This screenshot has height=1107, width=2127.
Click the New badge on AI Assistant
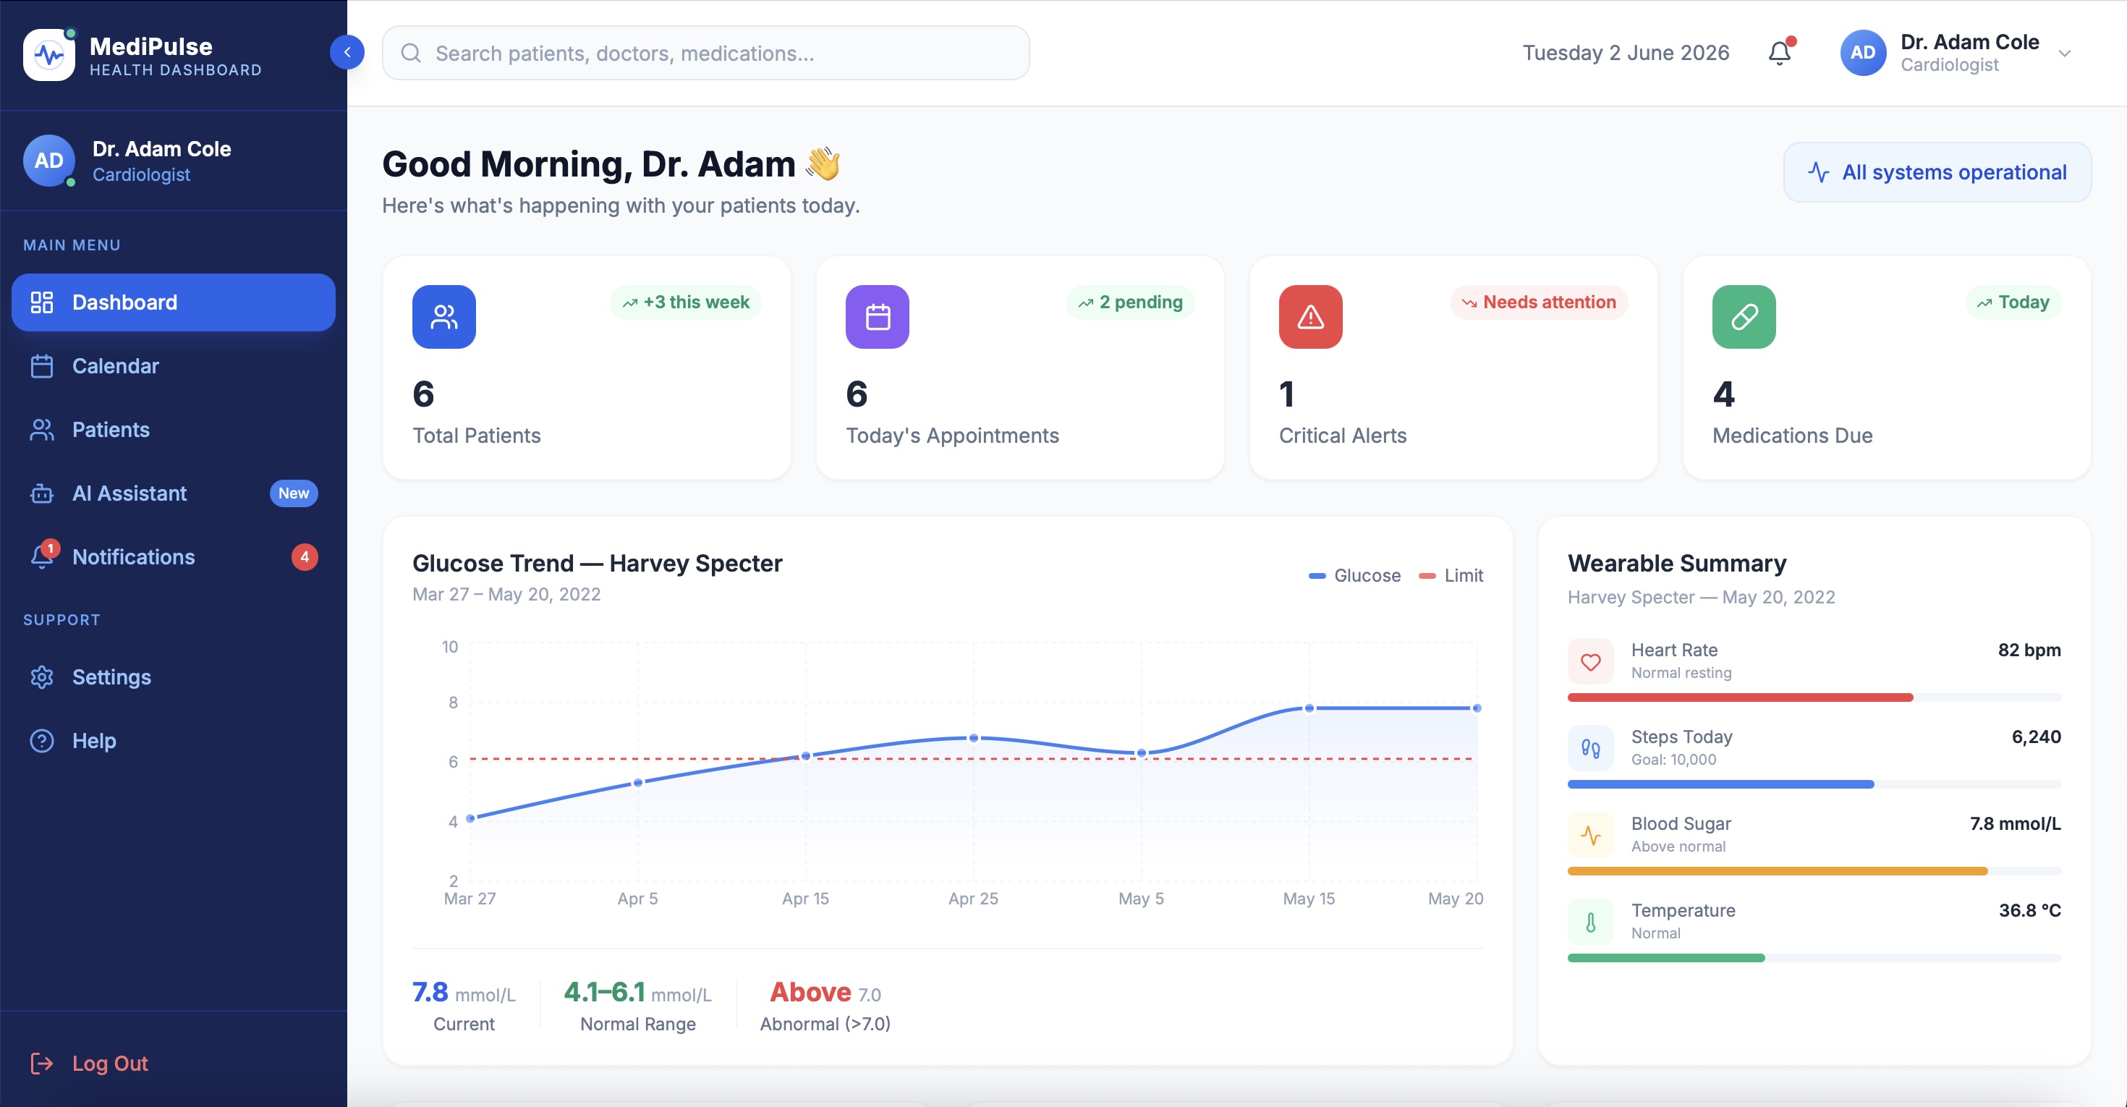pyautogui.click(x=293, y=493)
